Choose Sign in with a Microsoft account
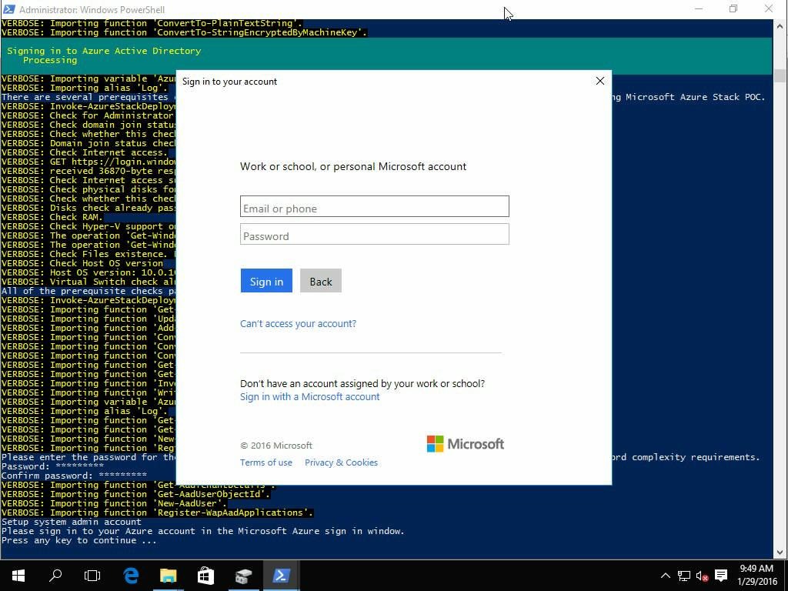Viewport: 788px width, 591px height. [x=309, y=397]
